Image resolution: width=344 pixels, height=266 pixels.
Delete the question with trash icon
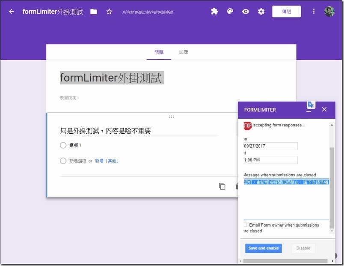tap(237, 186)
